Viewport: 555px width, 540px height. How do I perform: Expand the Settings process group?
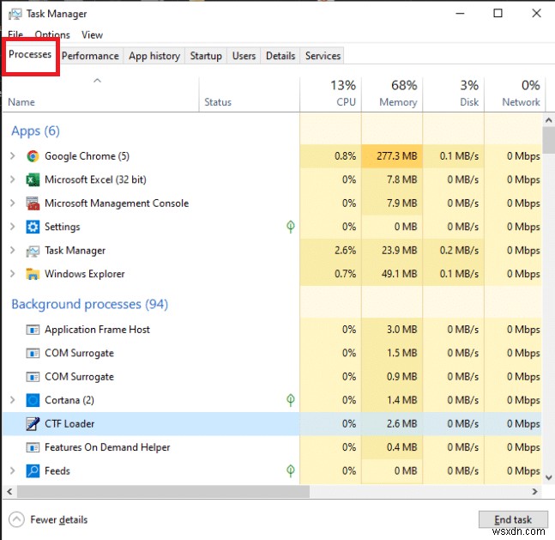pyautogui.click(x=13, y=227)
